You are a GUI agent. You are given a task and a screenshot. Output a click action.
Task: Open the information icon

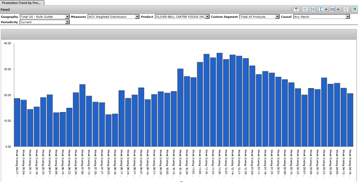point(346,9)
